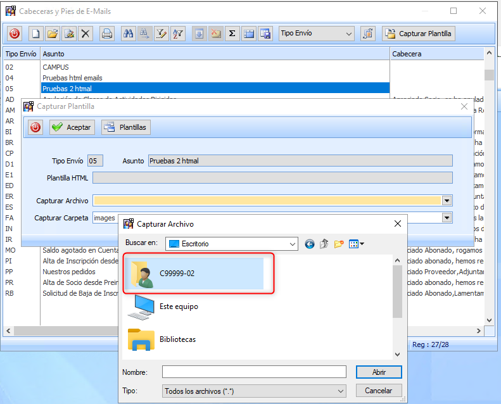Select Este equipo in the file list

[x=178, y=306]
